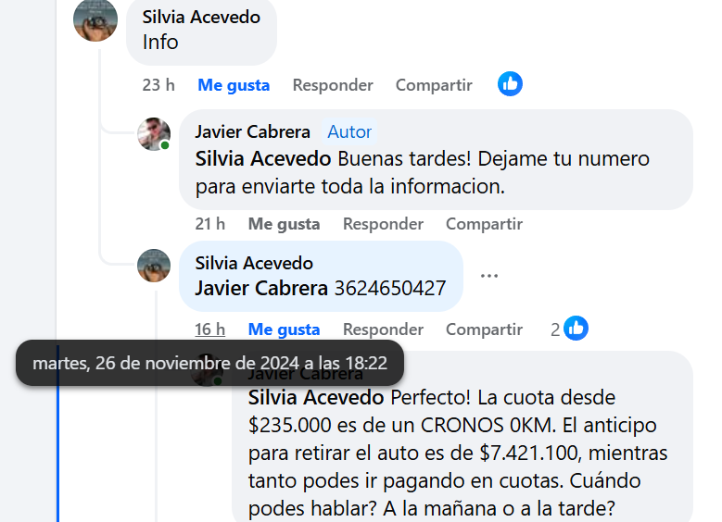The width and height of the screenshot is (722, 522).
Task: Toggle Me gusta on Javier's Buenas tardes reply
Action: (x=284, y=224)
